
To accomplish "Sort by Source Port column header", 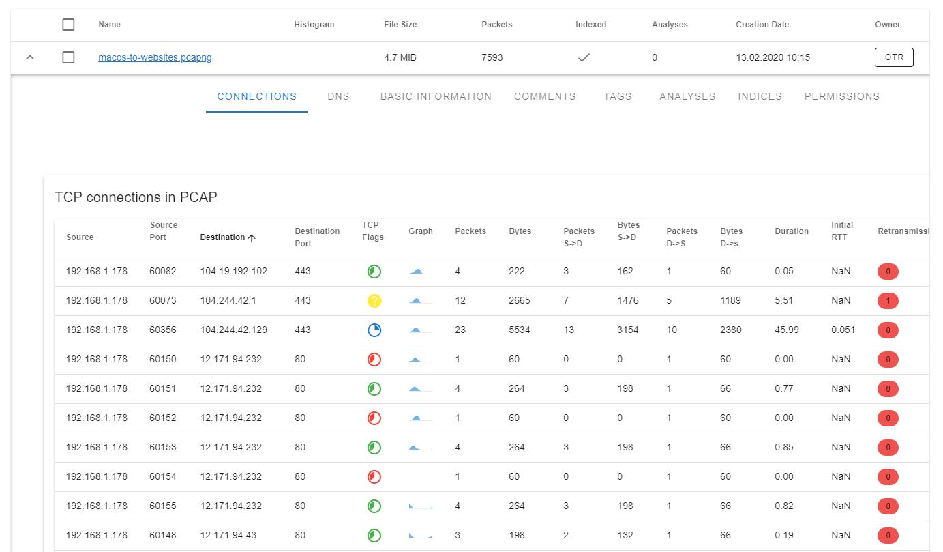I will pyautogui.click(x=164, y=231).
